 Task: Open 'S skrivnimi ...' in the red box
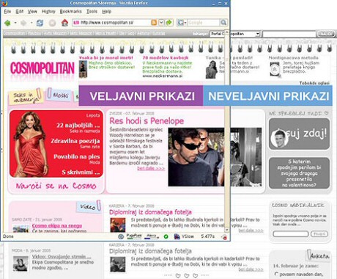81,173
